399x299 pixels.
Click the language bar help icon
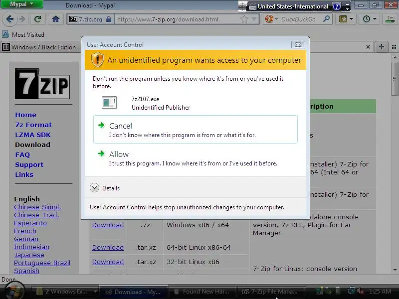337,6
